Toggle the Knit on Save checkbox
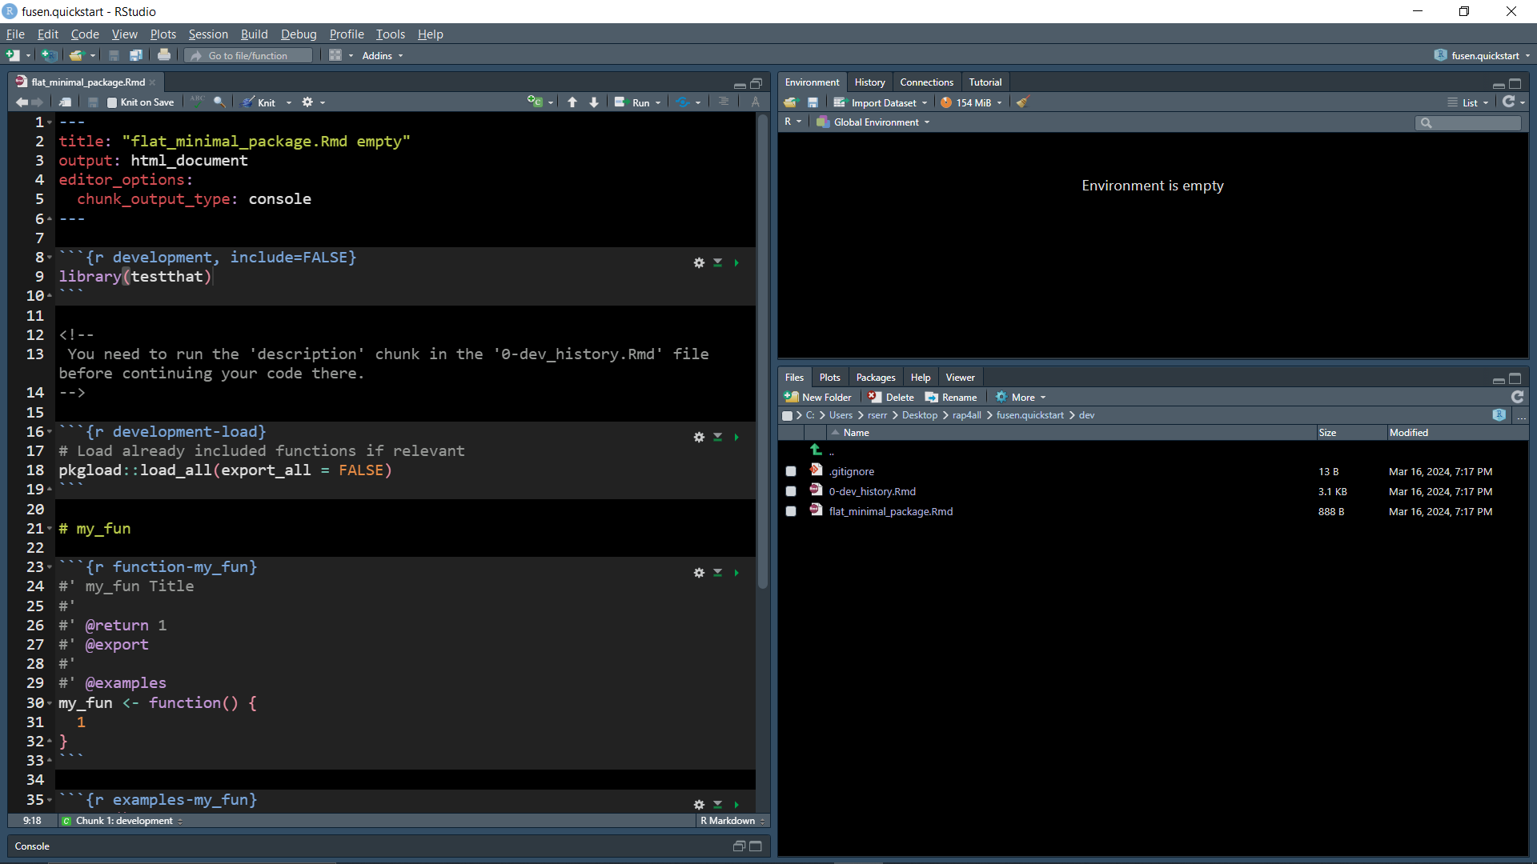Image resolution: width=1537 pixels, height=864 pixels. [112, 102]
